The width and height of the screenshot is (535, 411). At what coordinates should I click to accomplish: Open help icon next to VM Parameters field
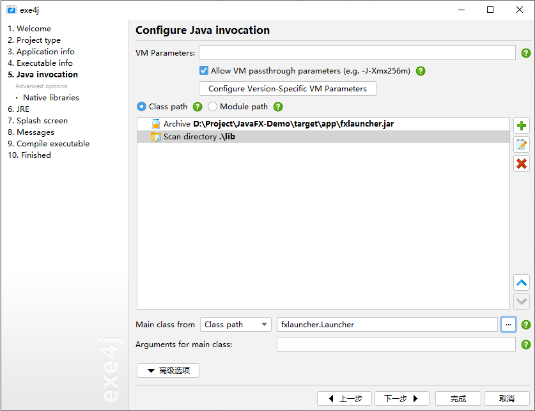click(x=526, y=53)
